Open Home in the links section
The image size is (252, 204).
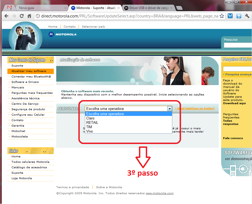pyautogui.click(x=16, y=157)
